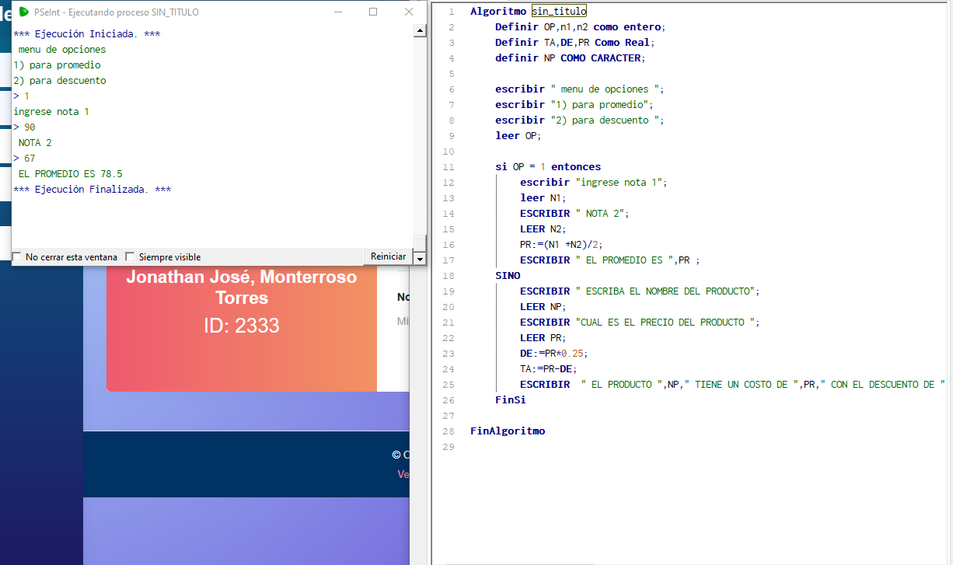Image resolution: width=953 pixels, height=565 pixels.
Task: Click '1) para promedio' console line
Action: [57, 65]
